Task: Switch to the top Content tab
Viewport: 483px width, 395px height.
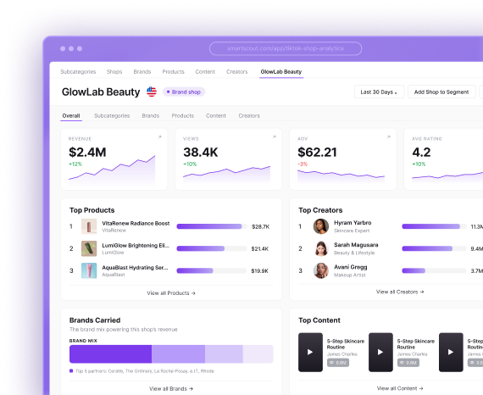Action: tap(205, 71)
